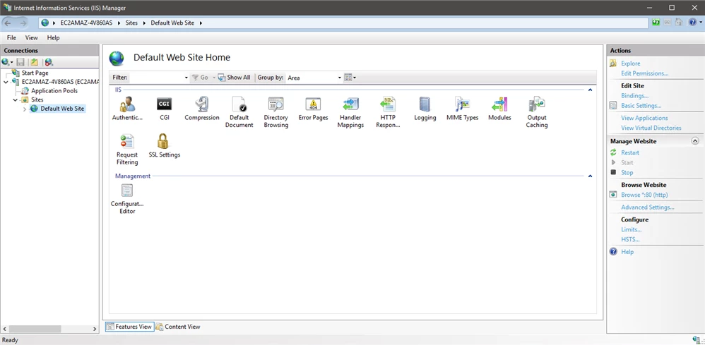Click the Delete Connection icon in Connections toolbar

point(49,63)
